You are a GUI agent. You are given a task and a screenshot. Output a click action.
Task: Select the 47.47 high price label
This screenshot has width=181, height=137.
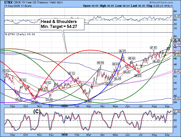[x=153, y=48]
